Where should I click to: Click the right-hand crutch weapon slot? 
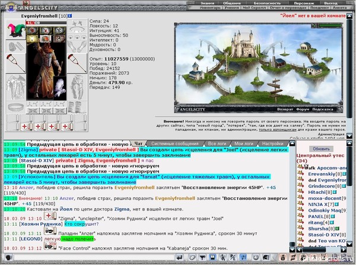pyautogui.click(x=77, y=63)
